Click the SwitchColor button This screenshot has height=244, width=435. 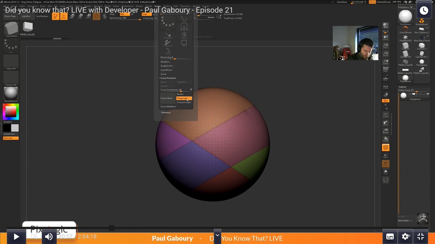click(x=11, y=134)
